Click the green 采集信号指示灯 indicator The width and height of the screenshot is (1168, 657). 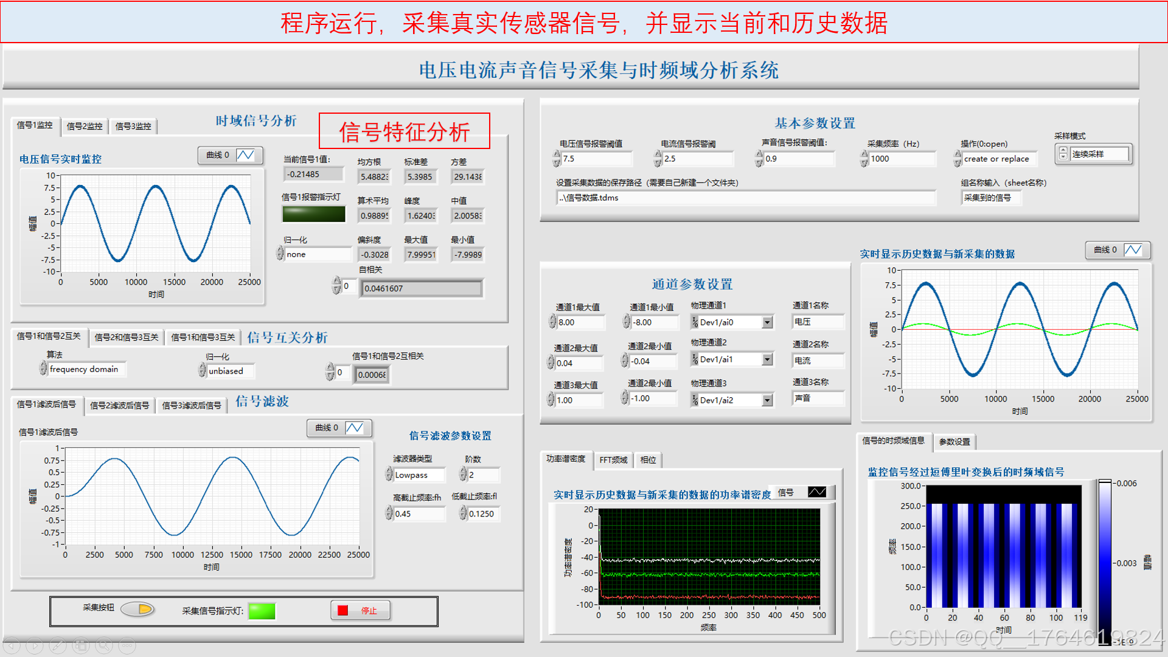(x=262, y=611)
